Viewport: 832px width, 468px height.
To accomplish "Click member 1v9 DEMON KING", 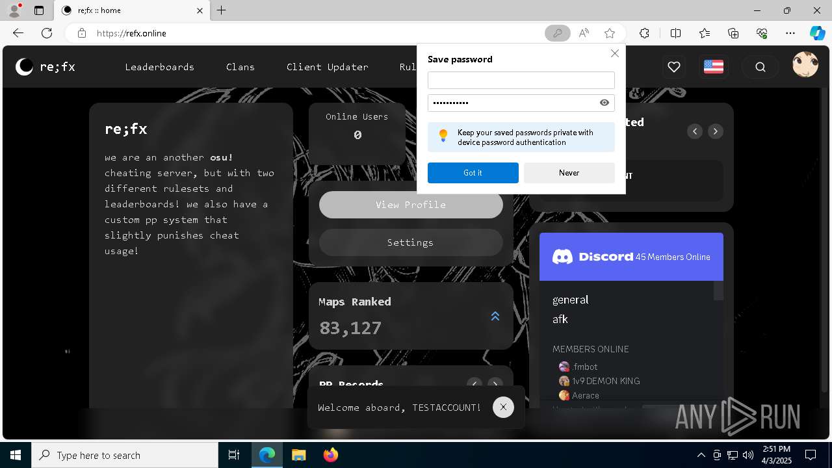I will [x=599, y=381].
